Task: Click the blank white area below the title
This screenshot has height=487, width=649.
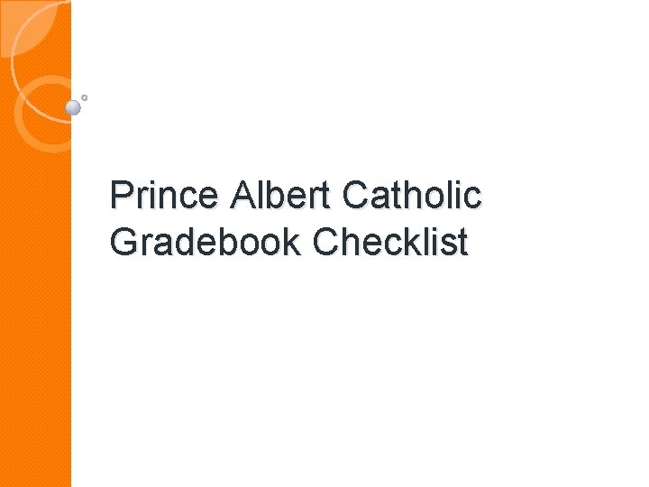Action: (361, 379)
